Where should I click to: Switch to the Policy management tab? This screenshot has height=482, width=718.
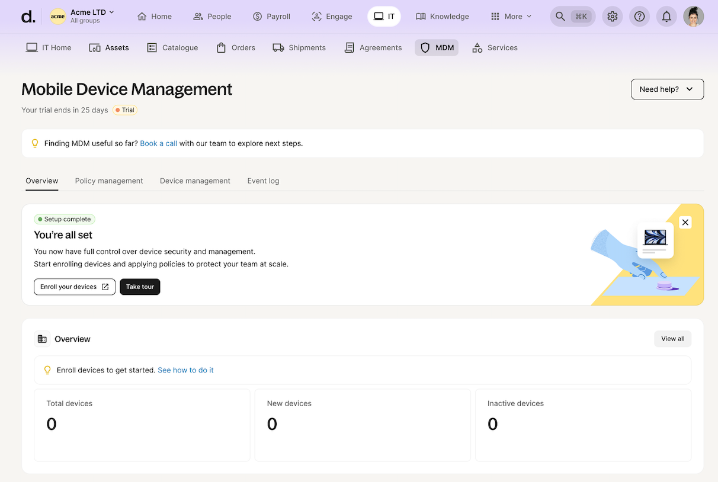pos(109,181)
